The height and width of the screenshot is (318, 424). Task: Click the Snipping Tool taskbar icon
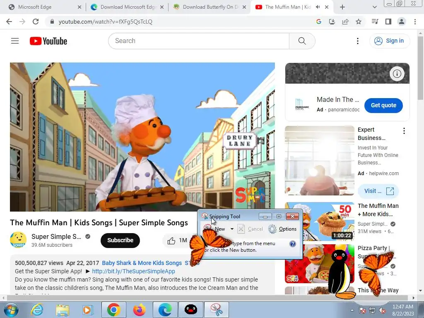(216, 310)
